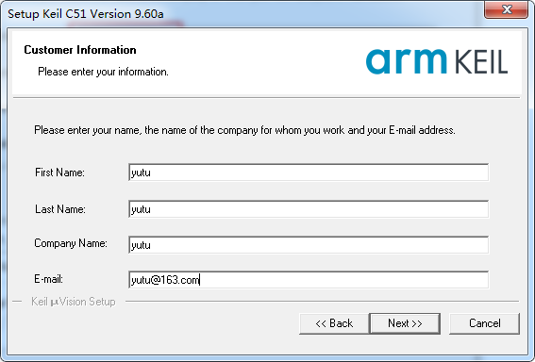Click the white header banner area
Viewport: 535px width, 362px height.
click(x=267, y=63)
